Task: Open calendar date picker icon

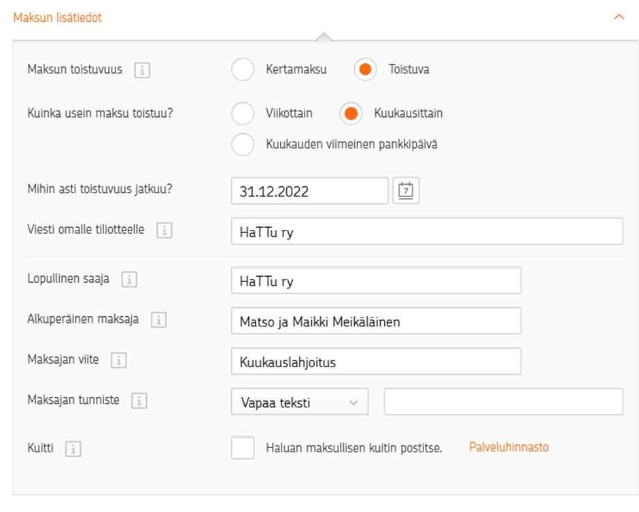Action: point(406,191)
